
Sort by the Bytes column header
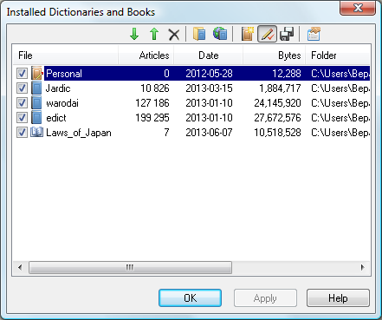point(275,56)
